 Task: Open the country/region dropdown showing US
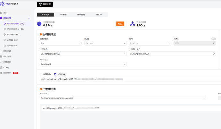point(61,43)
